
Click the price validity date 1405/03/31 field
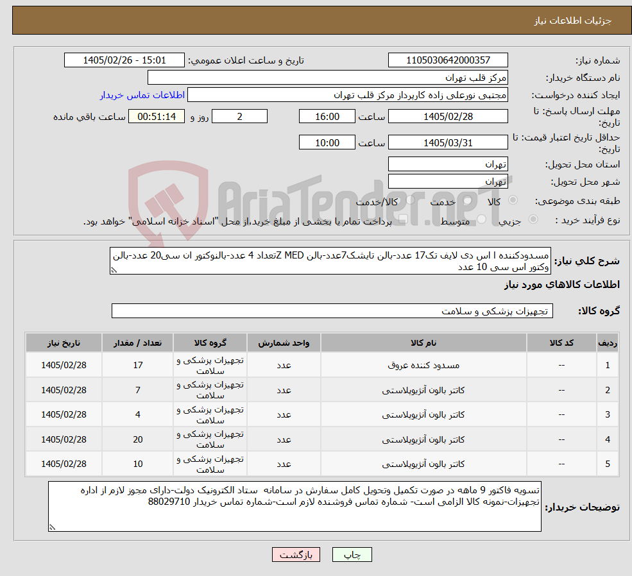pyautogui.click(x=448, y=142)
